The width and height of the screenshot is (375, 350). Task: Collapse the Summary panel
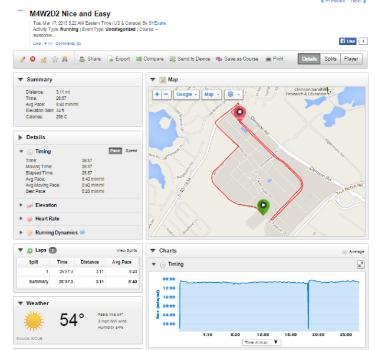(x=21, y=80)
